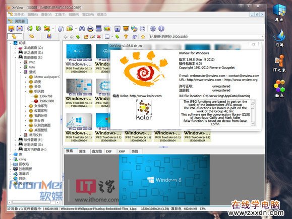Select first Windows wallpaper thumbnail in top row
The image size is (292, 219).
pos(79,51)
